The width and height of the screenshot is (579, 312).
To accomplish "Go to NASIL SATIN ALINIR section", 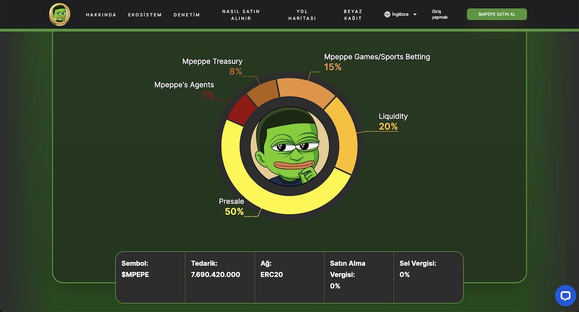I will click(x=241, y=14).
